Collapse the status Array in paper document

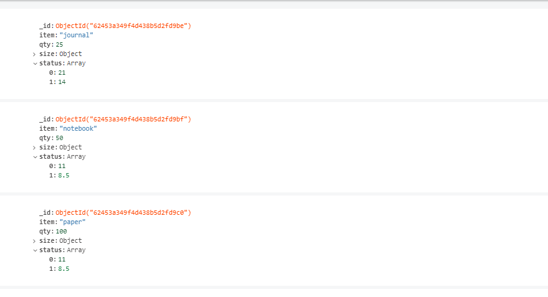click(x=35, y=250)
